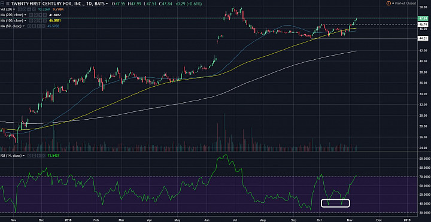Viewport: 431px width, 222px height.
Task: Open the MA (200, close) dropdown arrow
Action: coord(25,15)
